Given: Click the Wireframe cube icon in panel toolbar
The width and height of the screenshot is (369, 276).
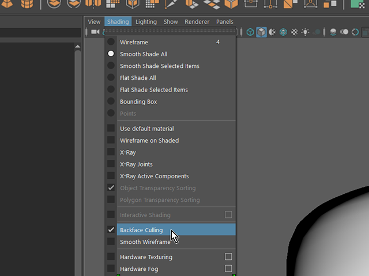Looking at the screenshot, I should pos(250,32).
